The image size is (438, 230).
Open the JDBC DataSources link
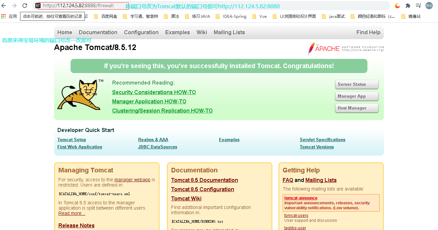pos(158,147)
